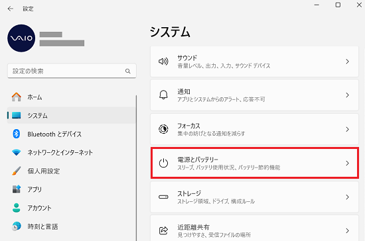Click the 通知 bell icon
Screen dimensions: 365x241
pyautogui.click(x=163, y=95)
